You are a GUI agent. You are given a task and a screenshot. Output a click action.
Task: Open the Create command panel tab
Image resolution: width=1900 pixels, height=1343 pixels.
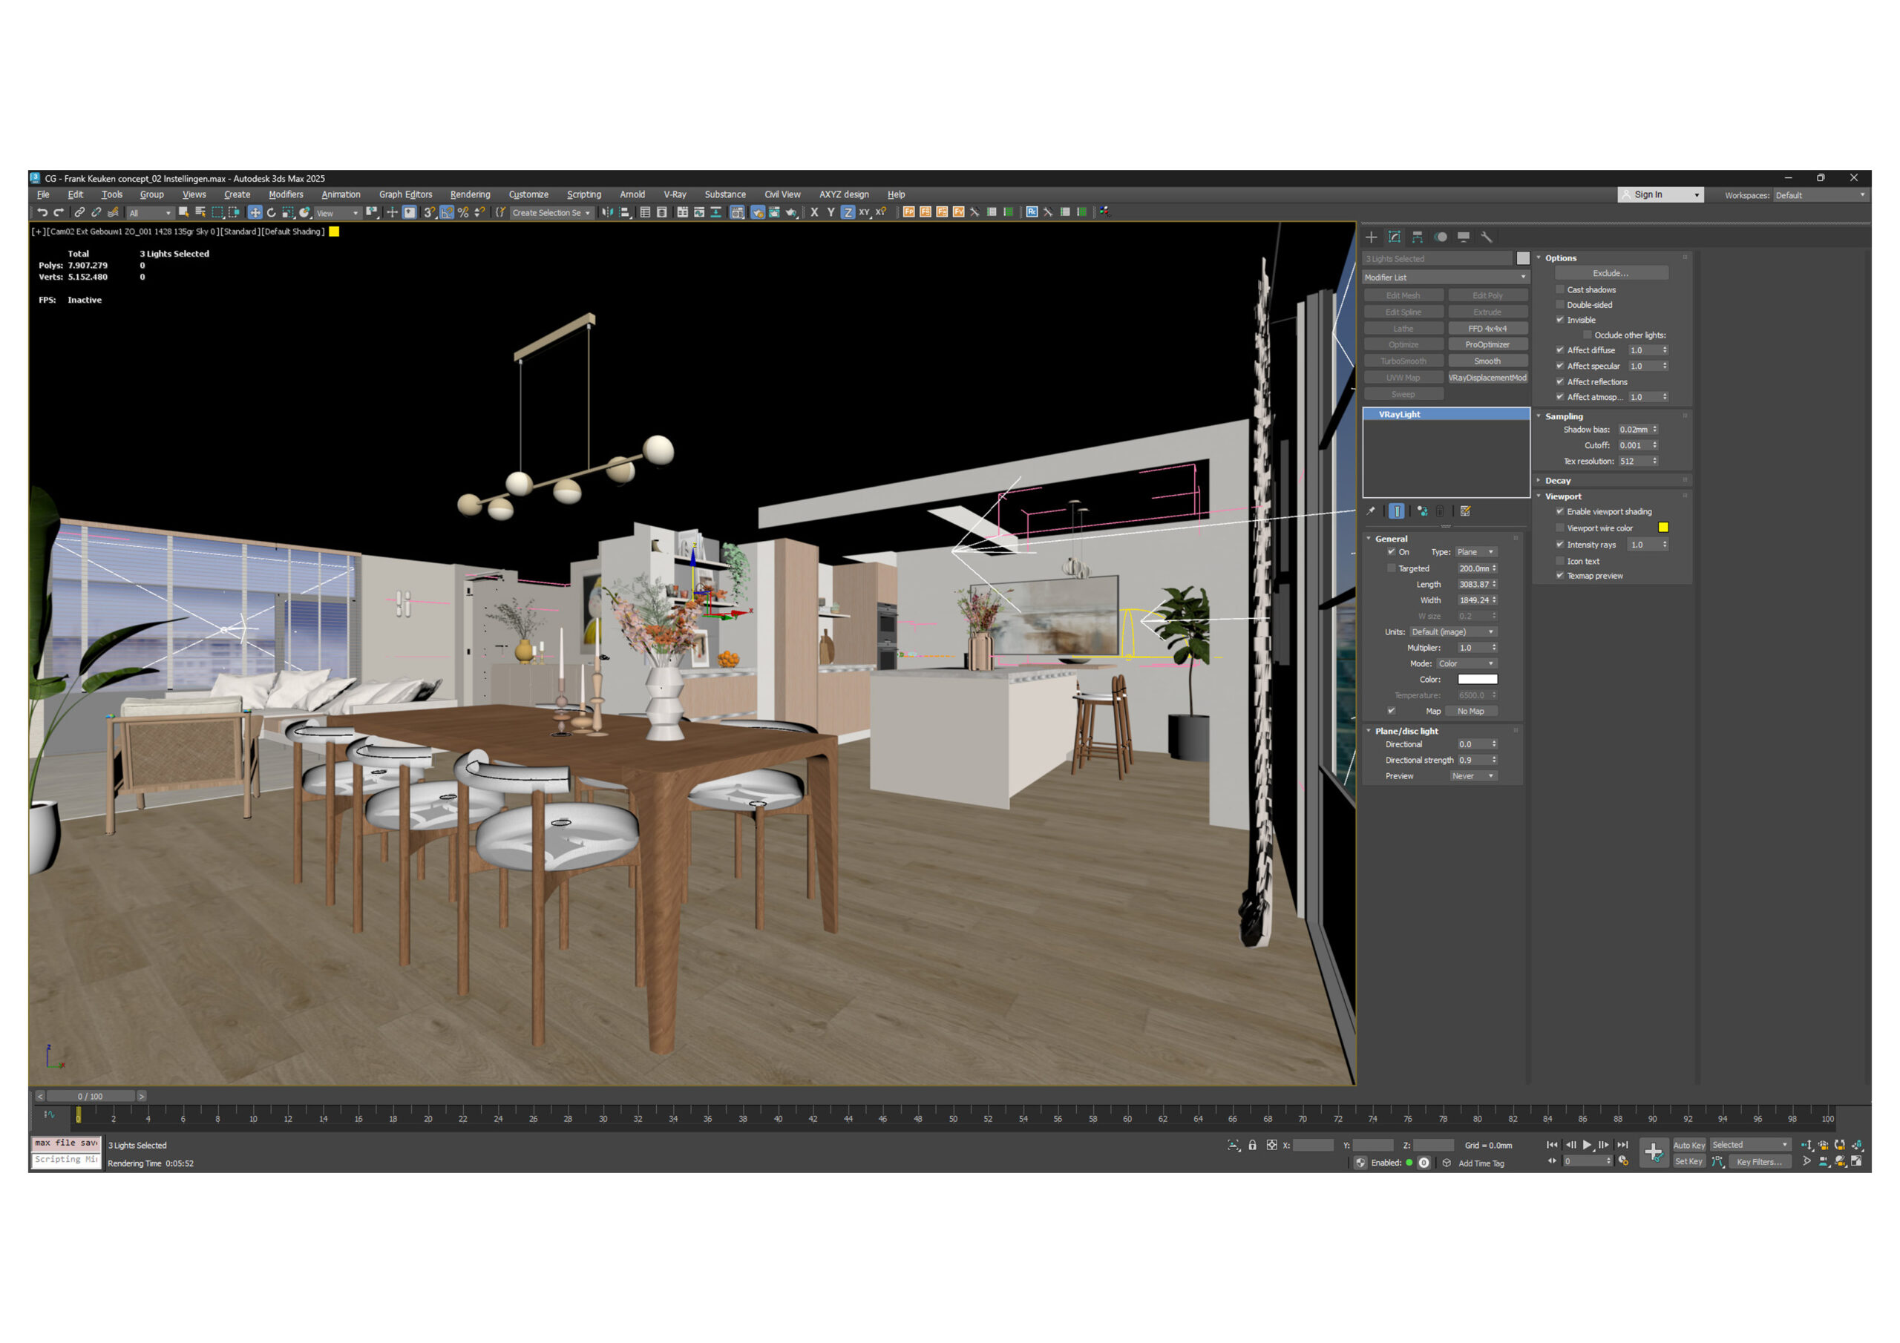pos(1372,237)
